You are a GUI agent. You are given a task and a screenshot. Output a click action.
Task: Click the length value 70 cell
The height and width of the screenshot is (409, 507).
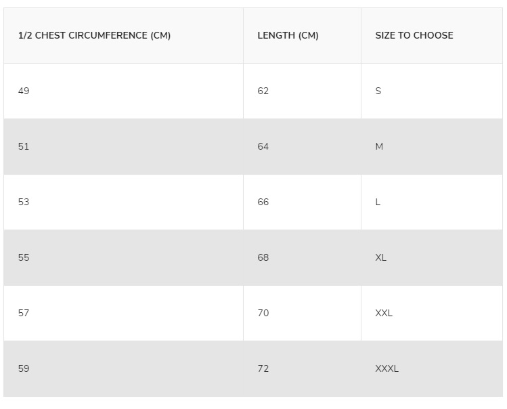pyautogui.click(x=302, y=314)
